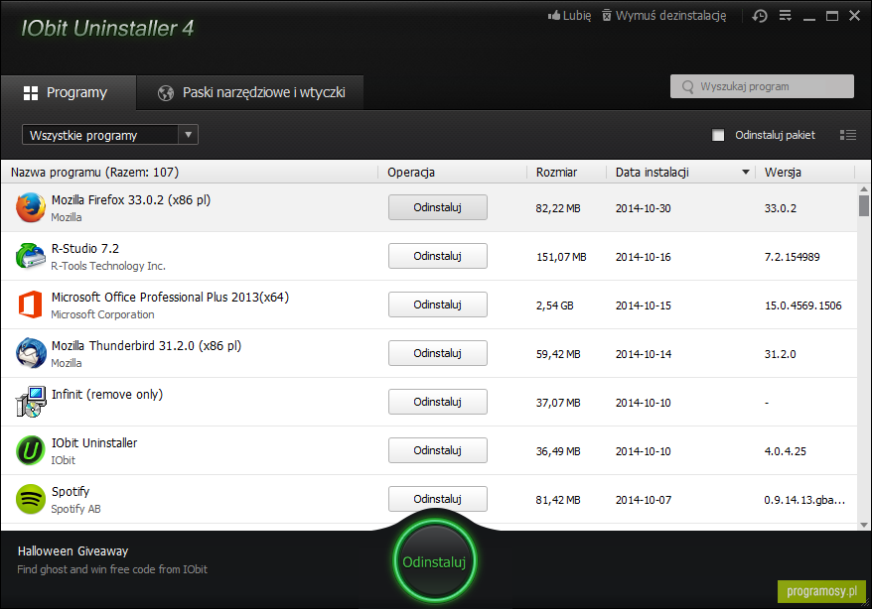Uninstall Mozilla Firefox with its Odinstaluj button
Screen dimensions: 872x609
tap(438, 207)
